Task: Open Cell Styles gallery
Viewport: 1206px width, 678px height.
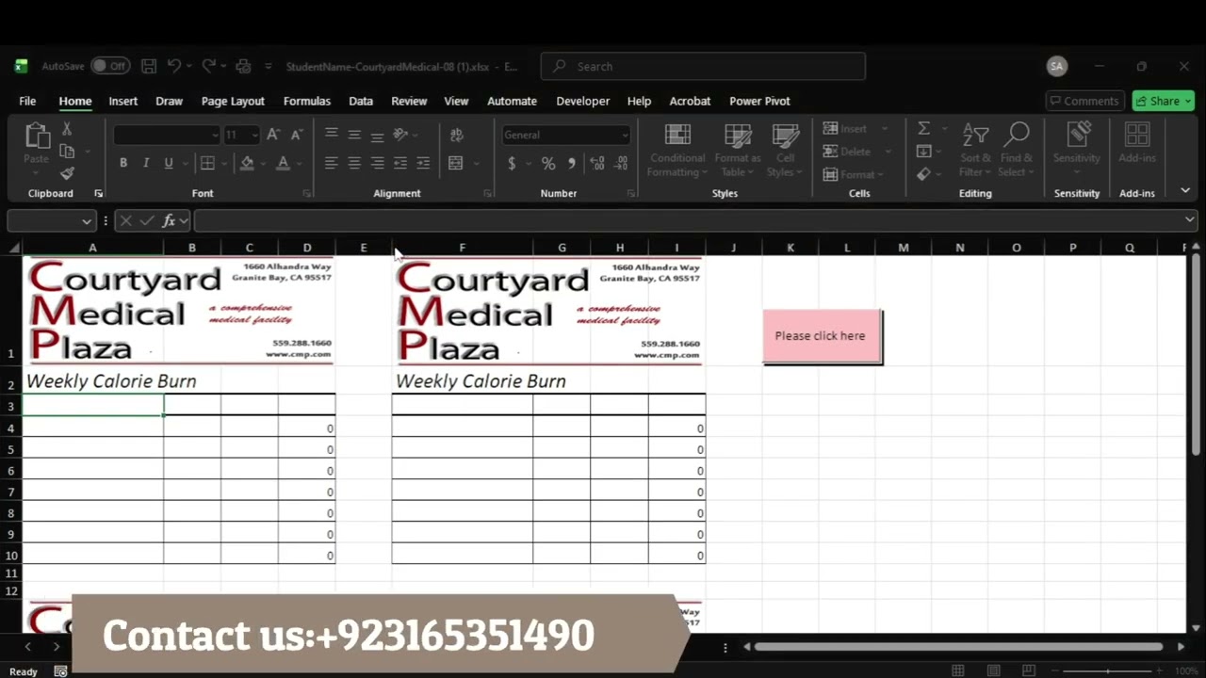Action: 785,150
